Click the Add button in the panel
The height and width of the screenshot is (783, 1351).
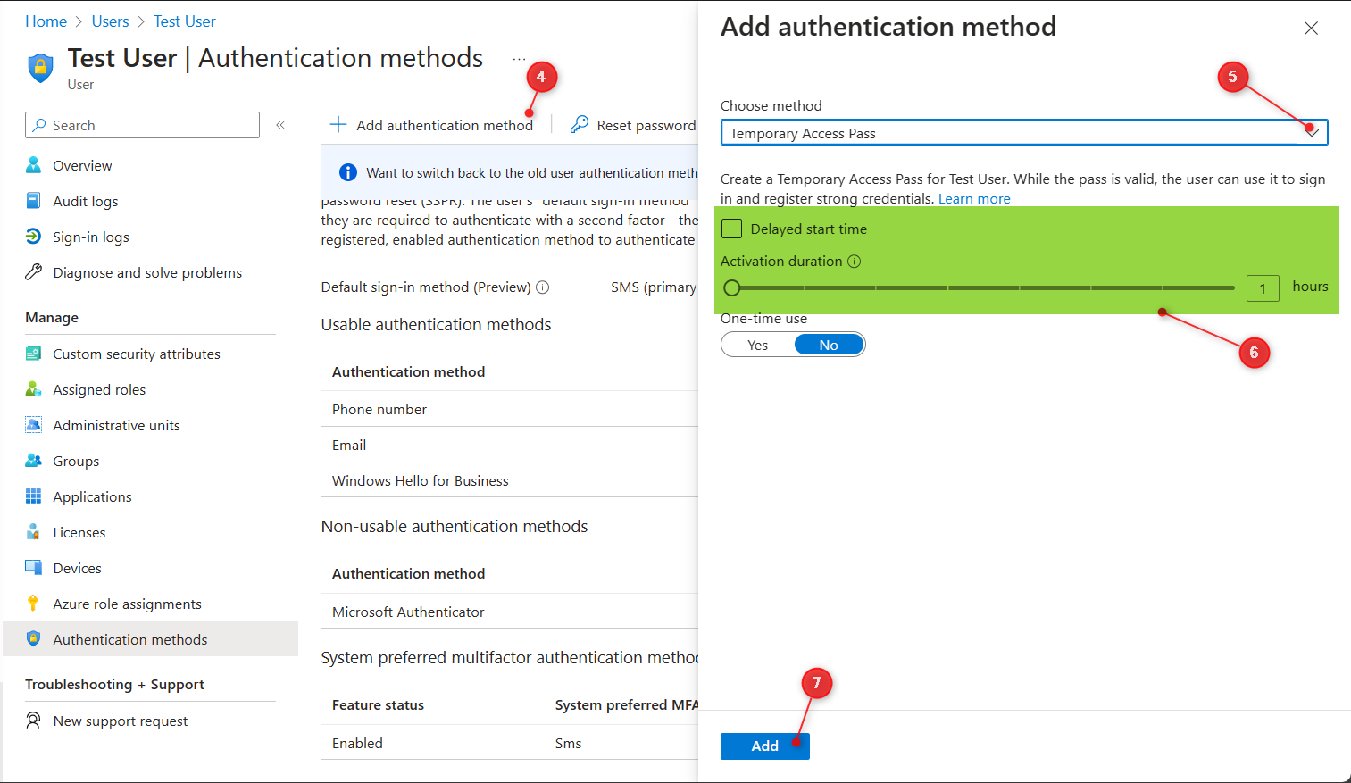point(764,746)
